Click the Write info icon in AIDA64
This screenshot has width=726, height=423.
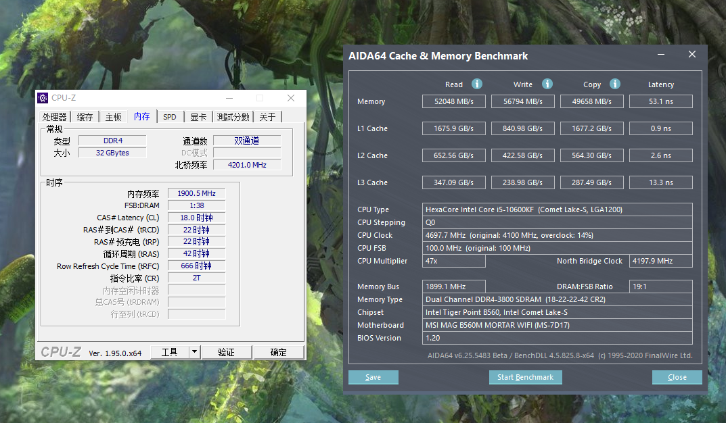click(547, 84)
